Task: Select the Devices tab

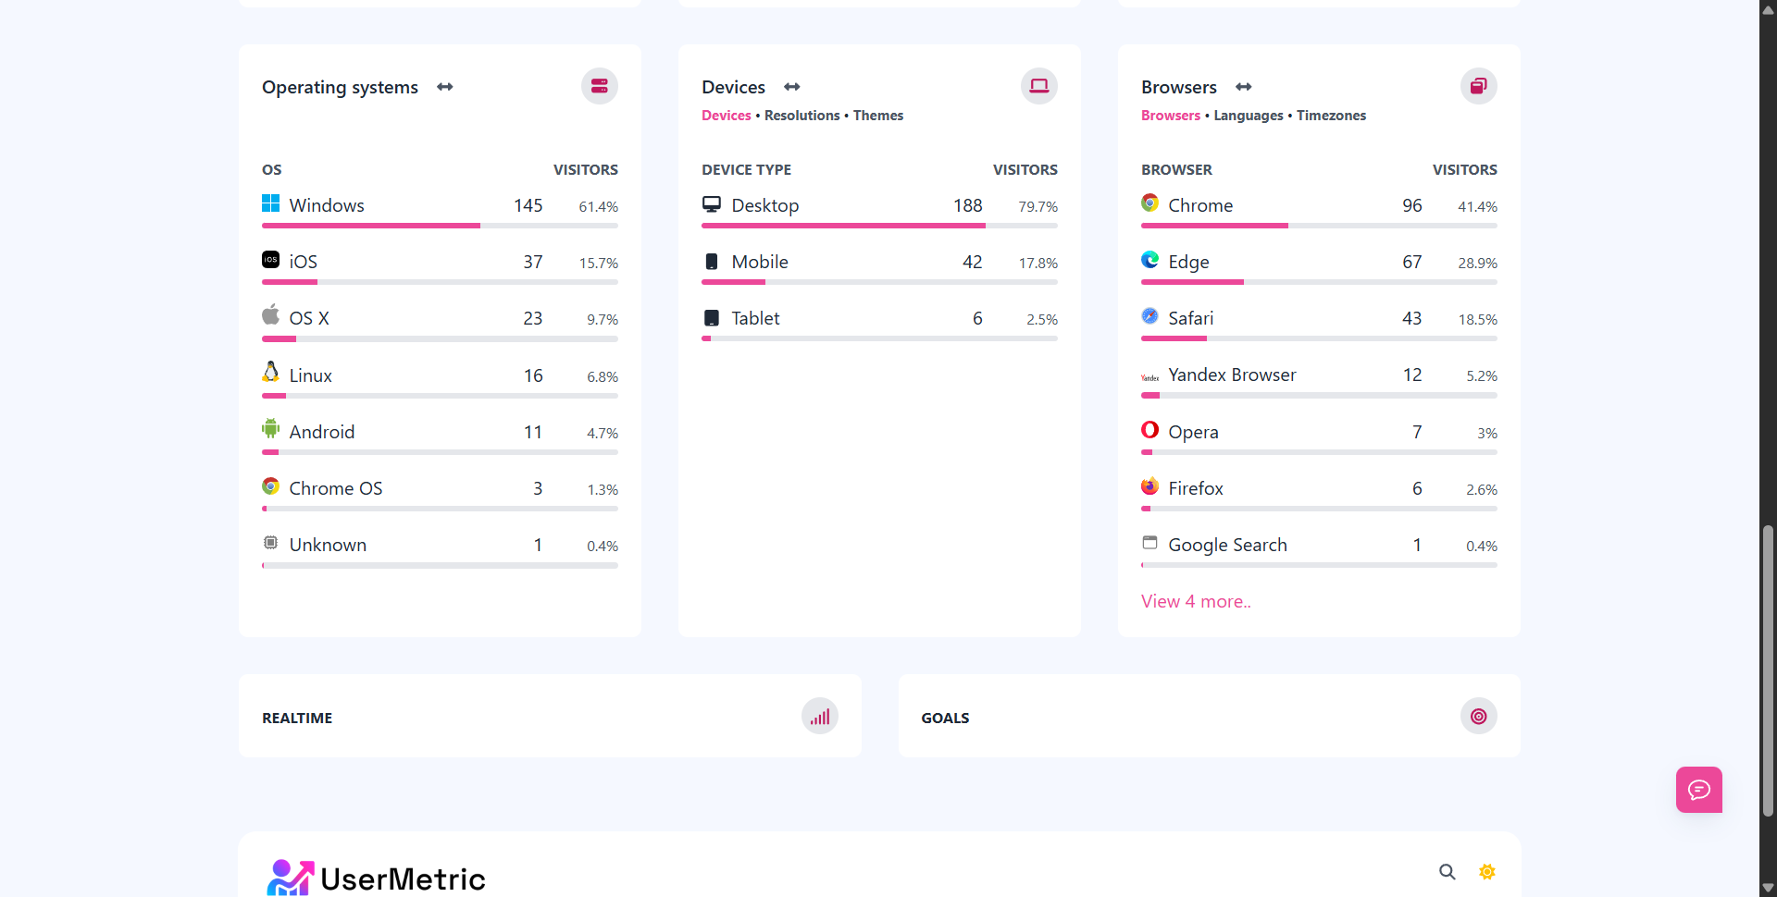Action: (x=727, y=116)
